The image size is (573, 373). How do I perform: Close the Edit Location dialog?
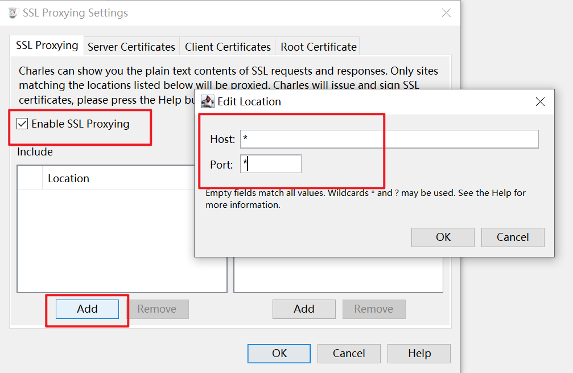click(540, 102)
